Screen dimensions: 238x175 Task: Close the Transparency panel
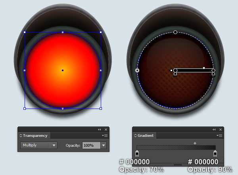point(106,130)
